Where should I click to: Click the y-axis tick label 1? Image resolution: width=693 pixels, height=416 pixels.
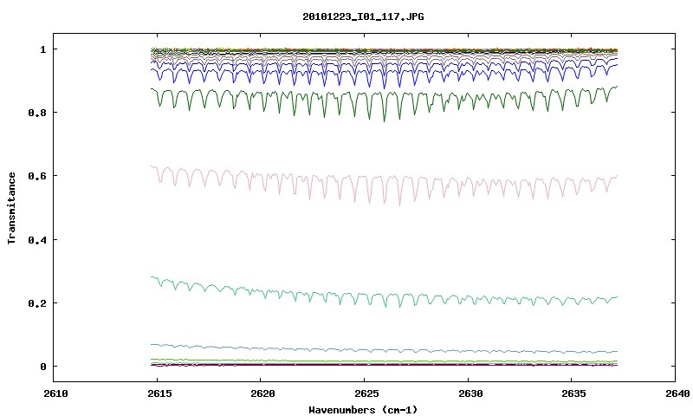pyautogui.click(x=42, y=49)
